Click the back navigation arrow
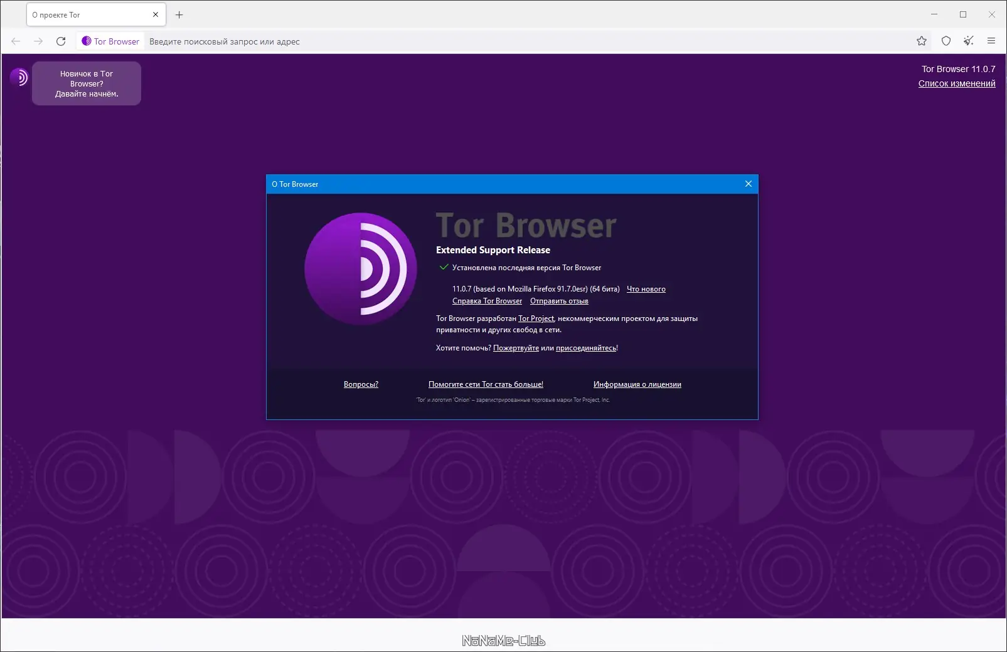 [x=16, y=41]
